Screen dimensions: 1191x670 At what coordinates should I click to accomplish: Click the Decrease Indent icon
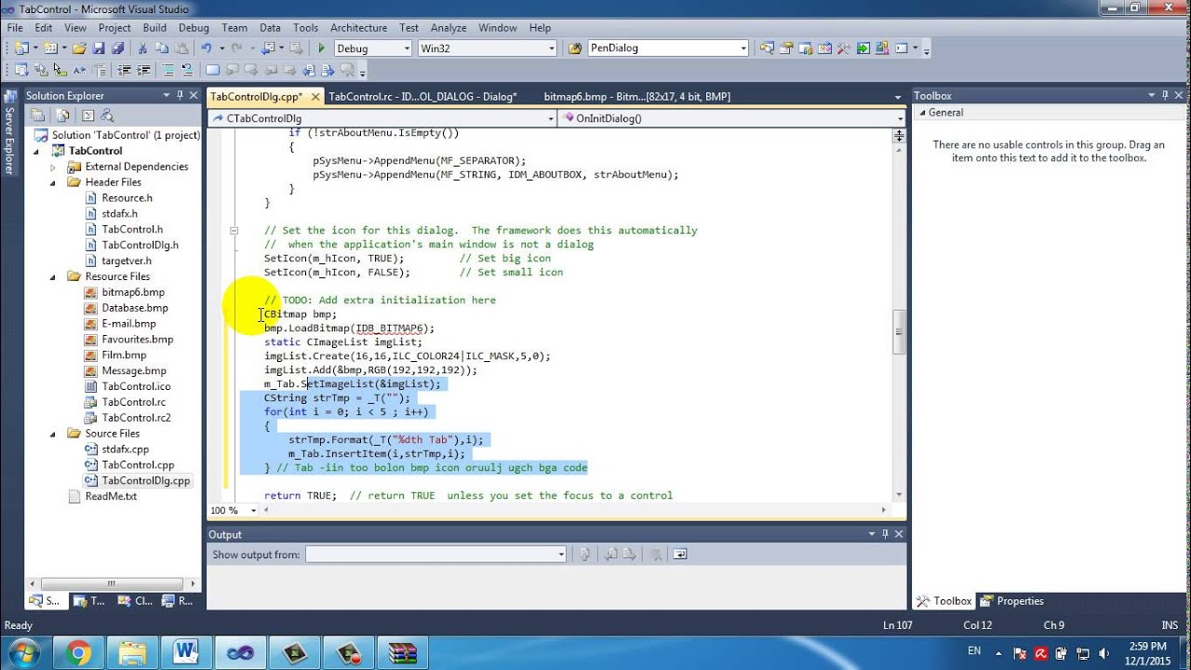point(124,70)
